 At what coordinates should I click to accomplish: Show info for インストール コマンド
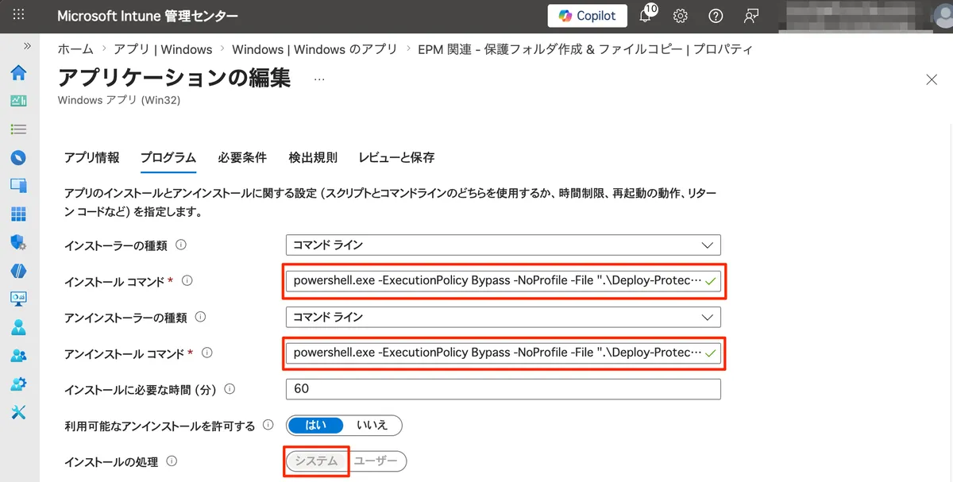187,281
